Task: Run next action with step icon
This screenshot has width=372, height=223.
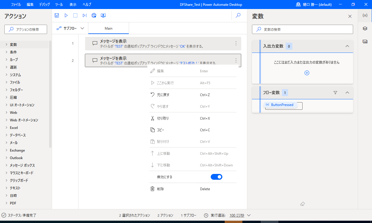Action: (x=85, y=15)
